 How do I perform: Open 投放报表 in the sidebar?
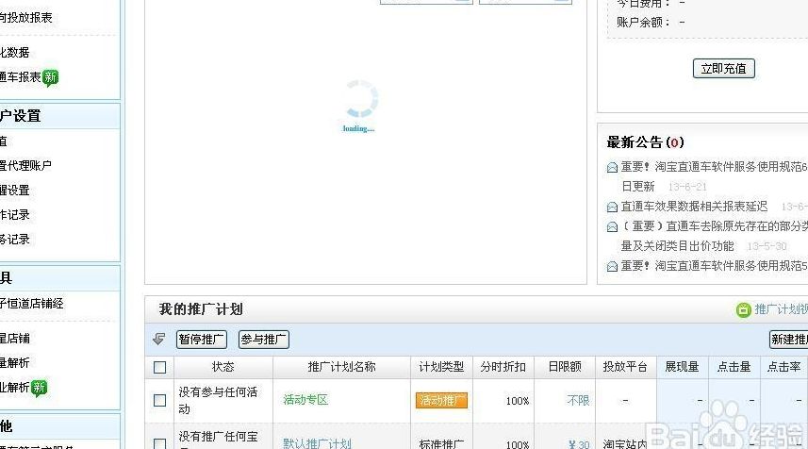[x=25, y=18]
